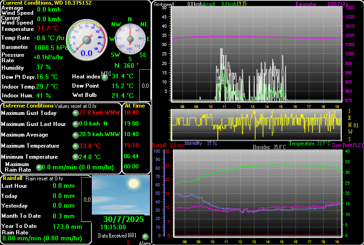Click the 20.9 kmh WNW maximum average value

[99, 134]
